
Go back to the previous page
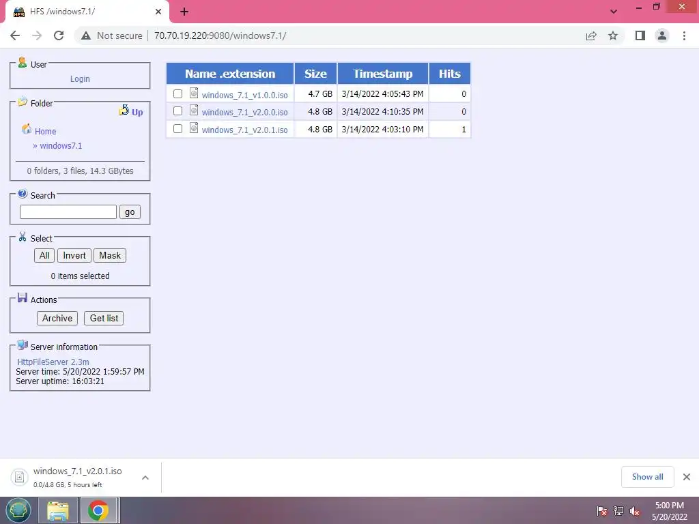coord(15,35)
